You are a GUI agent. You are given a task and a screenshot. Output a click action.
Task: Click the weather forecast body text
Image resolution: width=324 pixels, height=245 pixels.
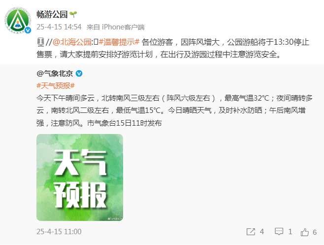[174, 110]
